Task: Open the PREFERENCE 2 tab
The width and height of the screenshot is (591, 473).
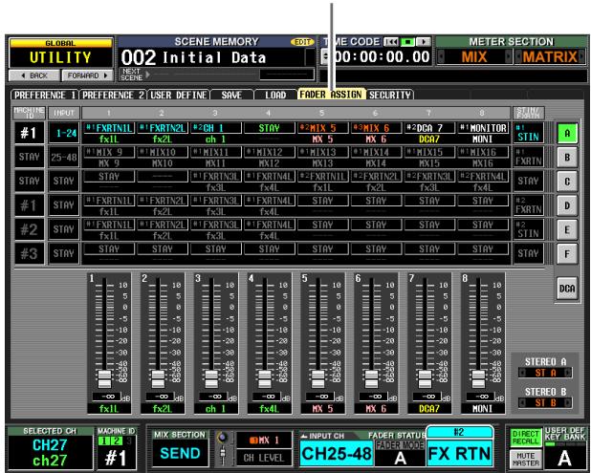Action: 113,95
